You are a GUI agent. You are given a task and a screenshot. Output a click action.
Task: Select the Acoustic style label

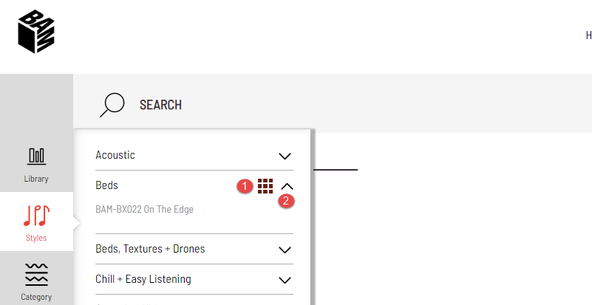115,155
